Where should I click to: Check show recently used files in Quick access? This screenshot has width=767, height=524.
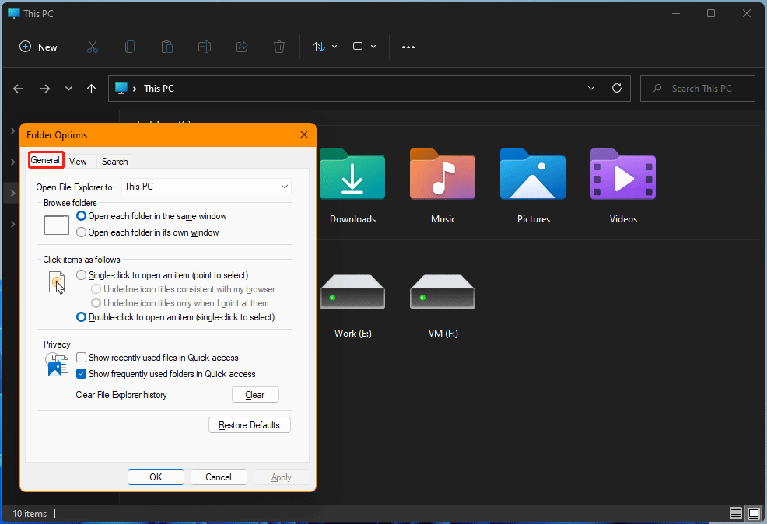(x=81, y=357)
